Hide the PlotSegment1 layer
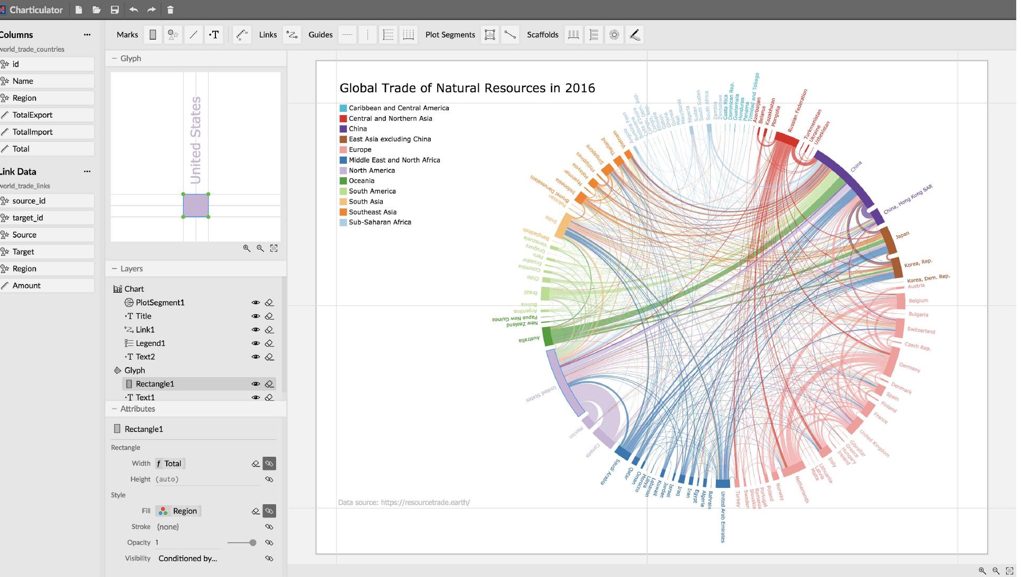 coord(256,303)
